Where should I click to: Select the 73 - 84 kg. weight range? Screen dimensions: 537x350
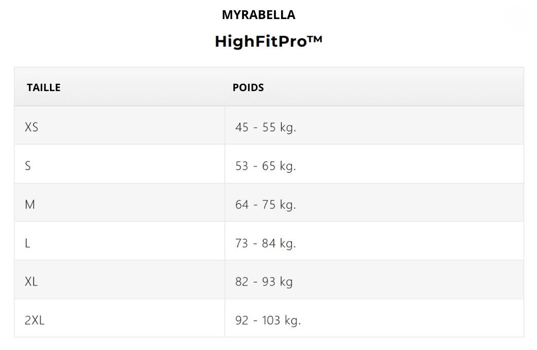click(266, 243)
